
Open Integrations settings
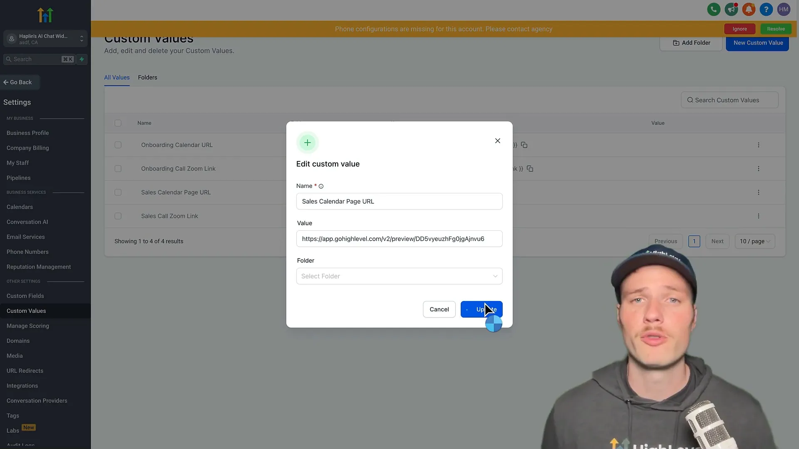22,386
